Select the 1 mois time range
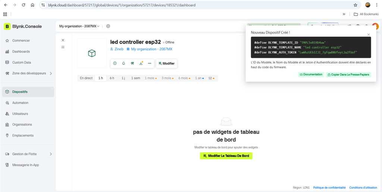The width and height of the screenshot is (382, 192). pos(151,78)
